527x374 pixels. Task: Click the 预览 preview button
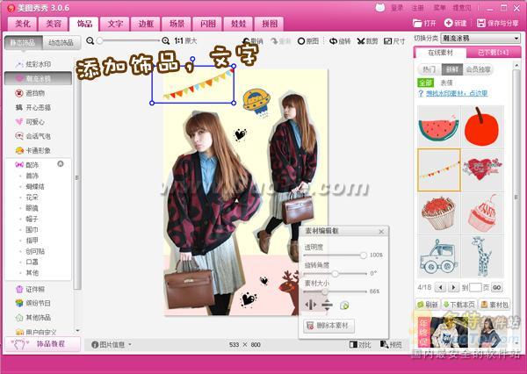click(x=391, y=344)
